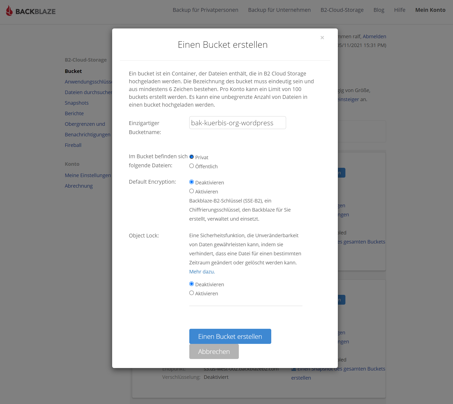Click the Abmelden link
453x404 pixels.
point(374,36)
